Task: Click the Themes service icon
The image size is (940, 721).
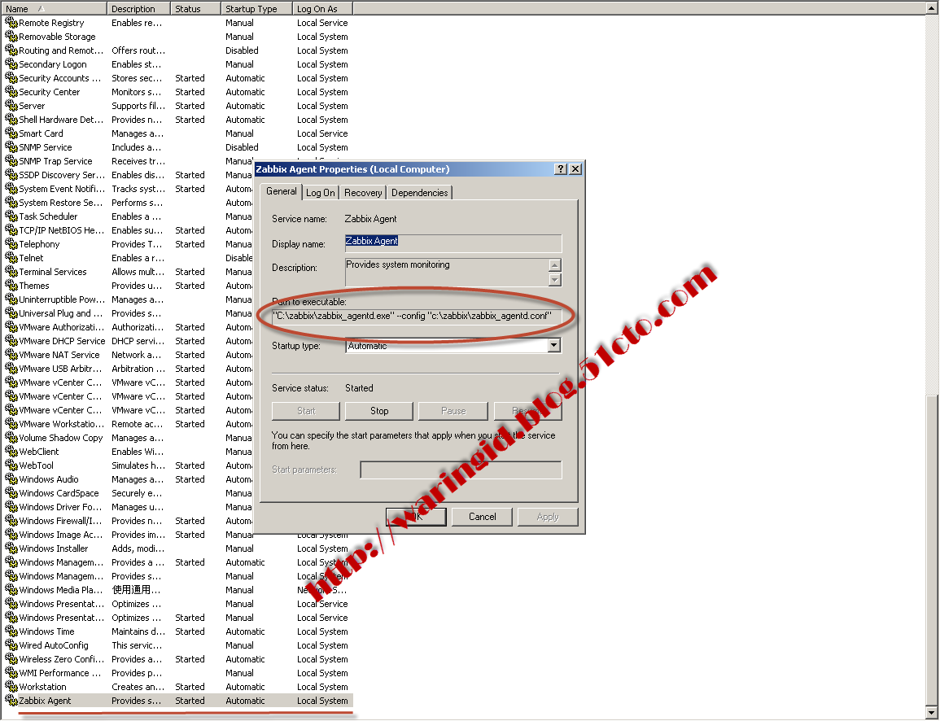Action: click(x=11, y=286)
